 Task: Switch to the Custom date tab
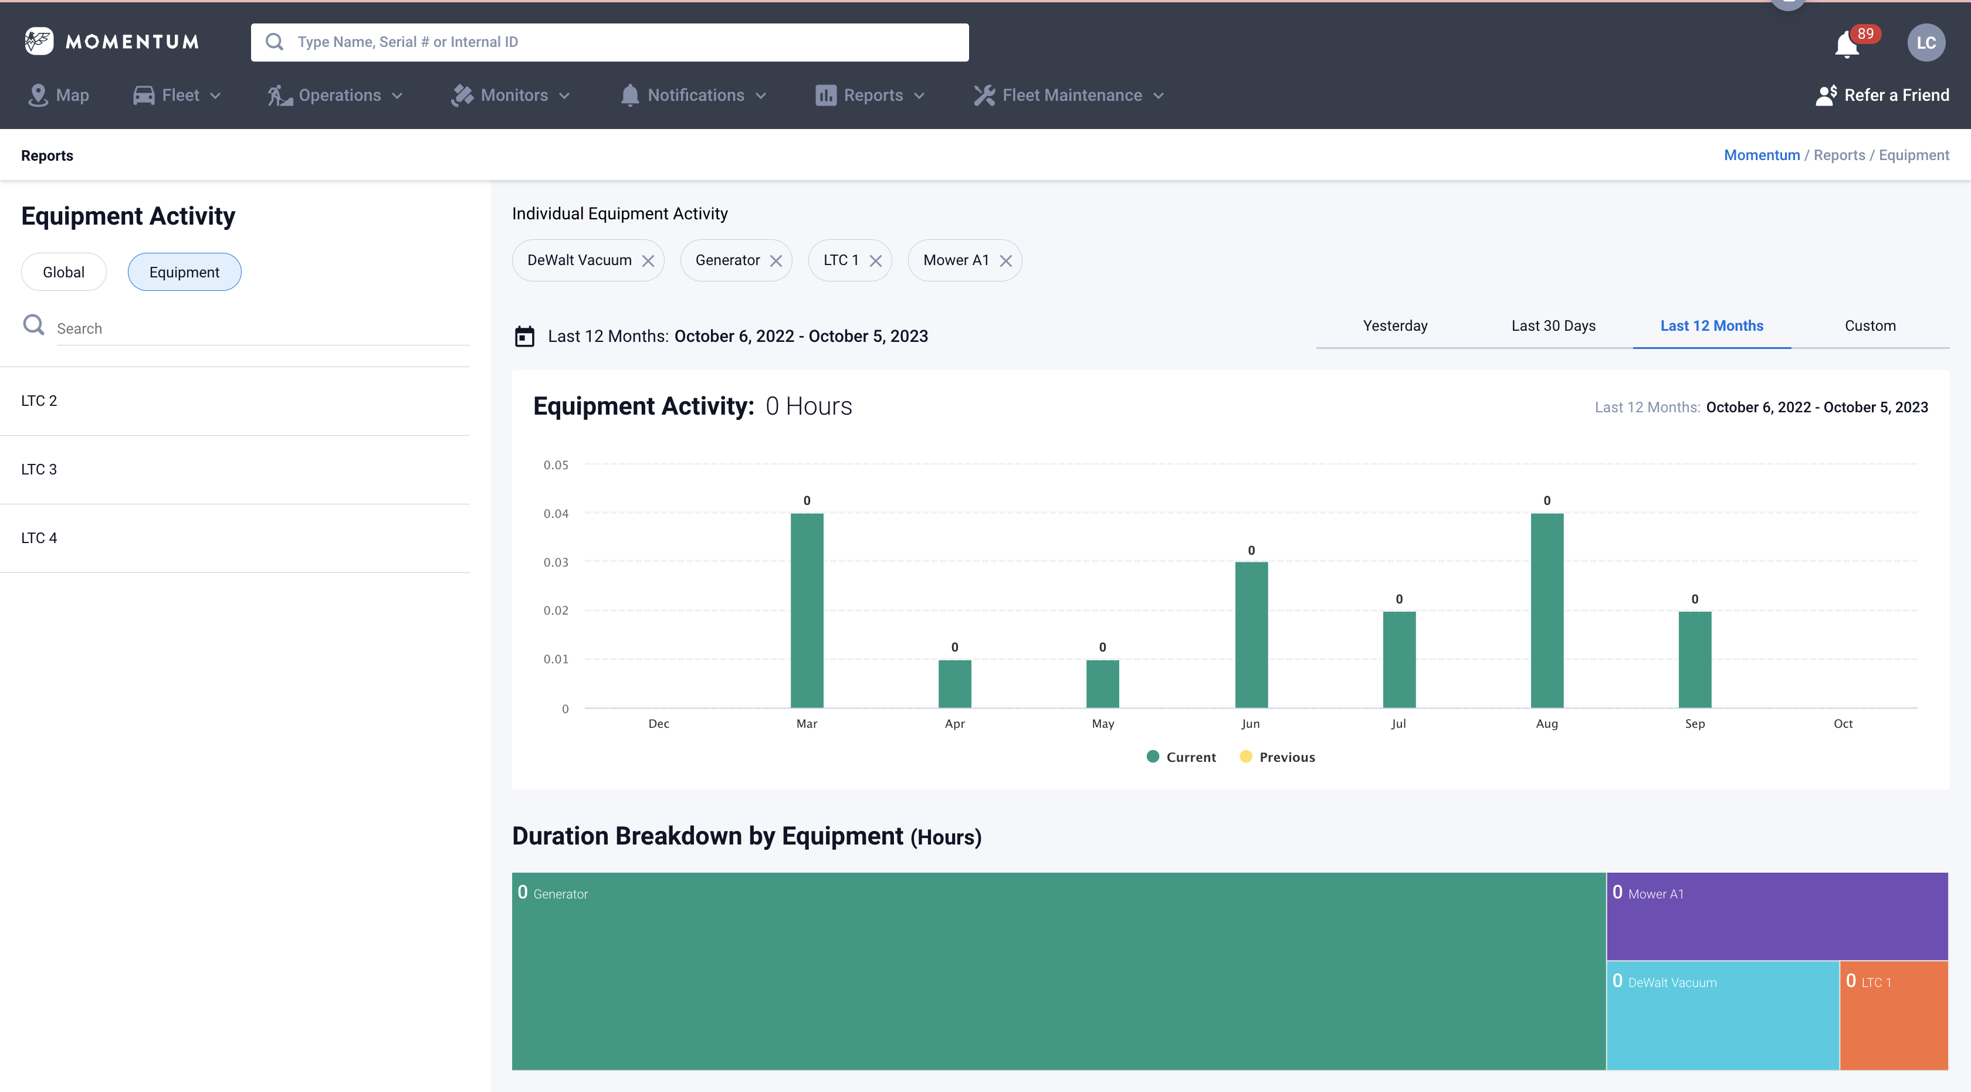click(1870, 325)
